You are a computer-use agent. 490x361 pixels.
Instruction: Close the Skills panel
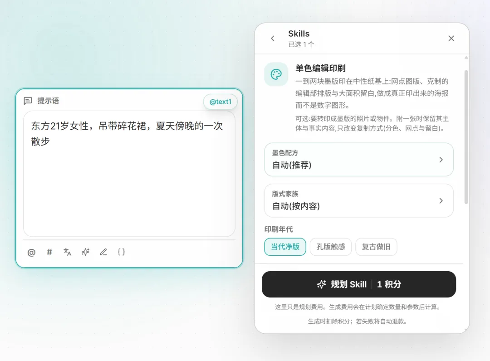(x=451, y=39)
